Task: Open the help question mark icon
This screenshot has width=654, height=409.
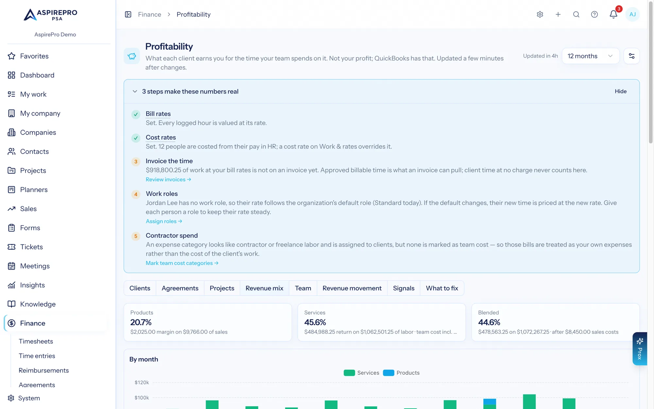Action: click(594, 14)
